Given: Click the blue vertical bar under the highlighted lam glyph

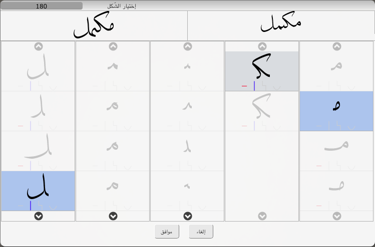Looking at the screenshot, I should [x=31, y=206].
